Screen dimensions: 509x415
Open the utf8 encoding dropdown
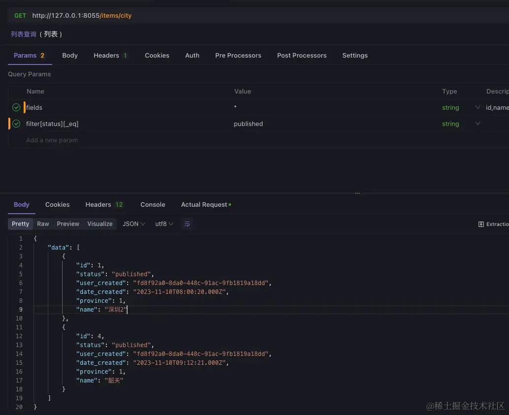163,223
